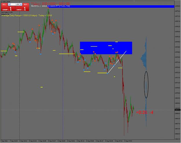Click the lot volume field showing 1.00
Image resolution: width=181 pixels, height=143 pixels.
(x=15, y=4)
